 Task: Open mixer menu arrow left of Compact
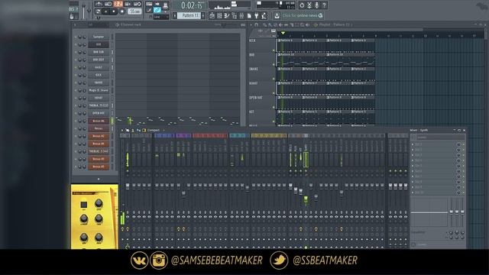[122, 130]
